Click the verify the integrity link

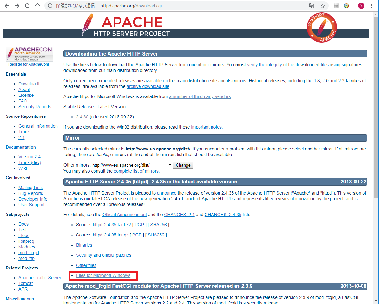click(264, 65)
